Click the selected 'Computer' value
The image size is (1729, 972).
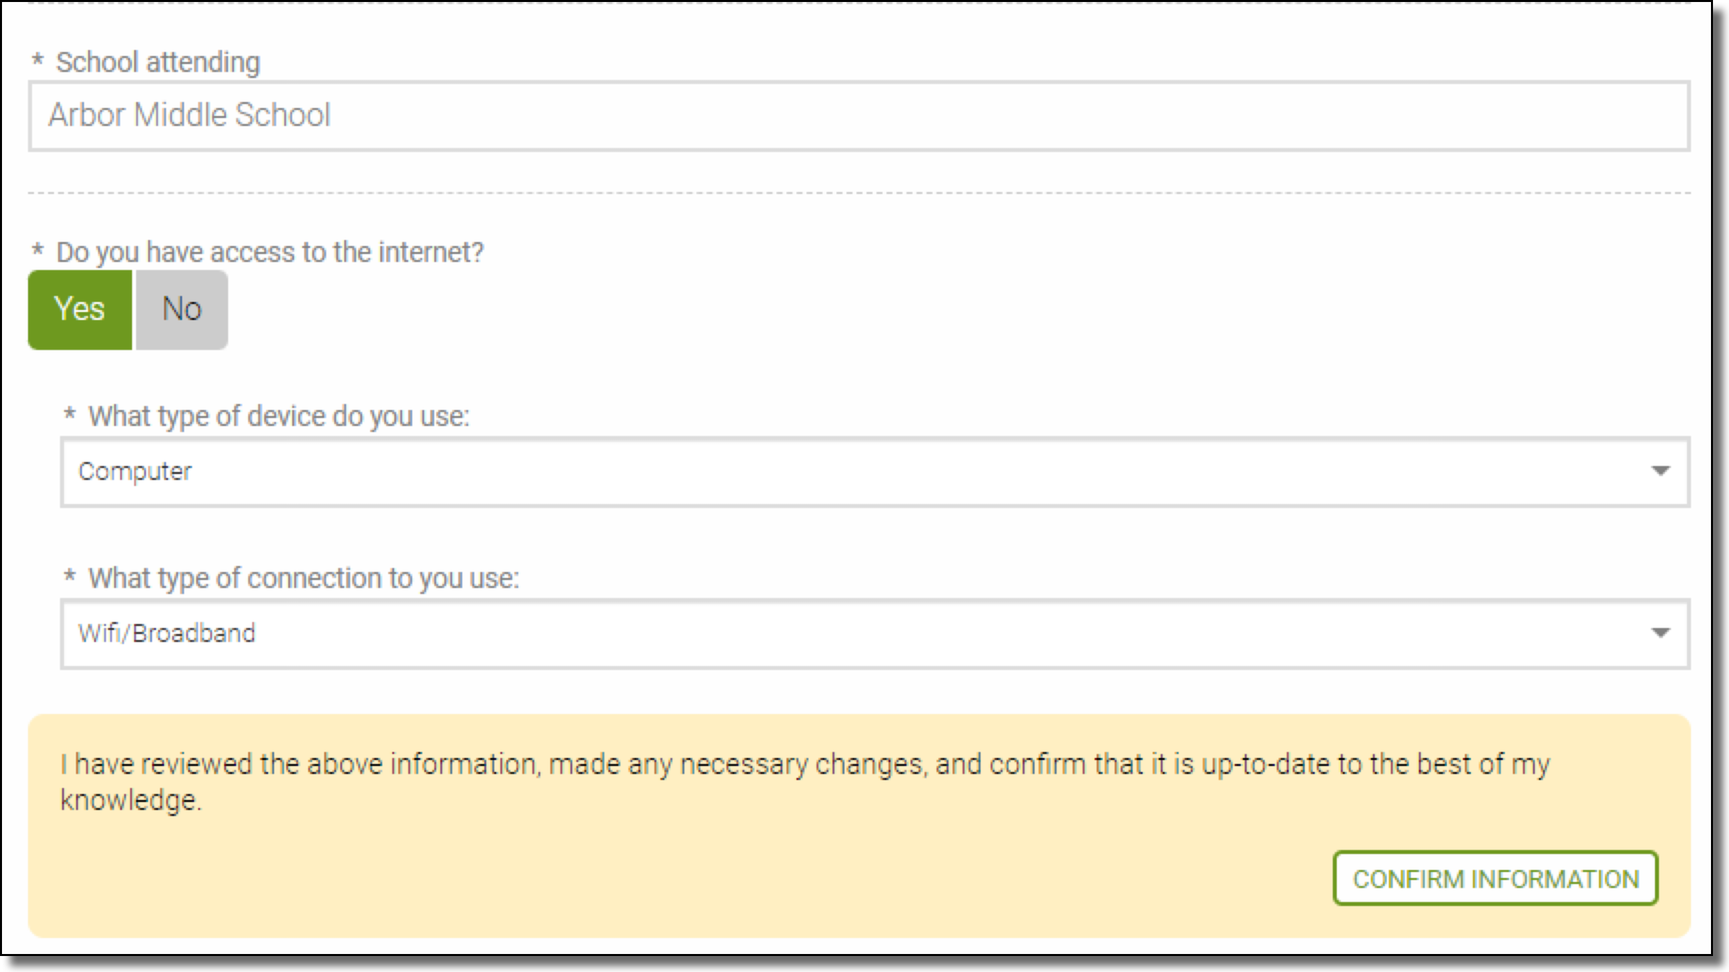[135, 471]
